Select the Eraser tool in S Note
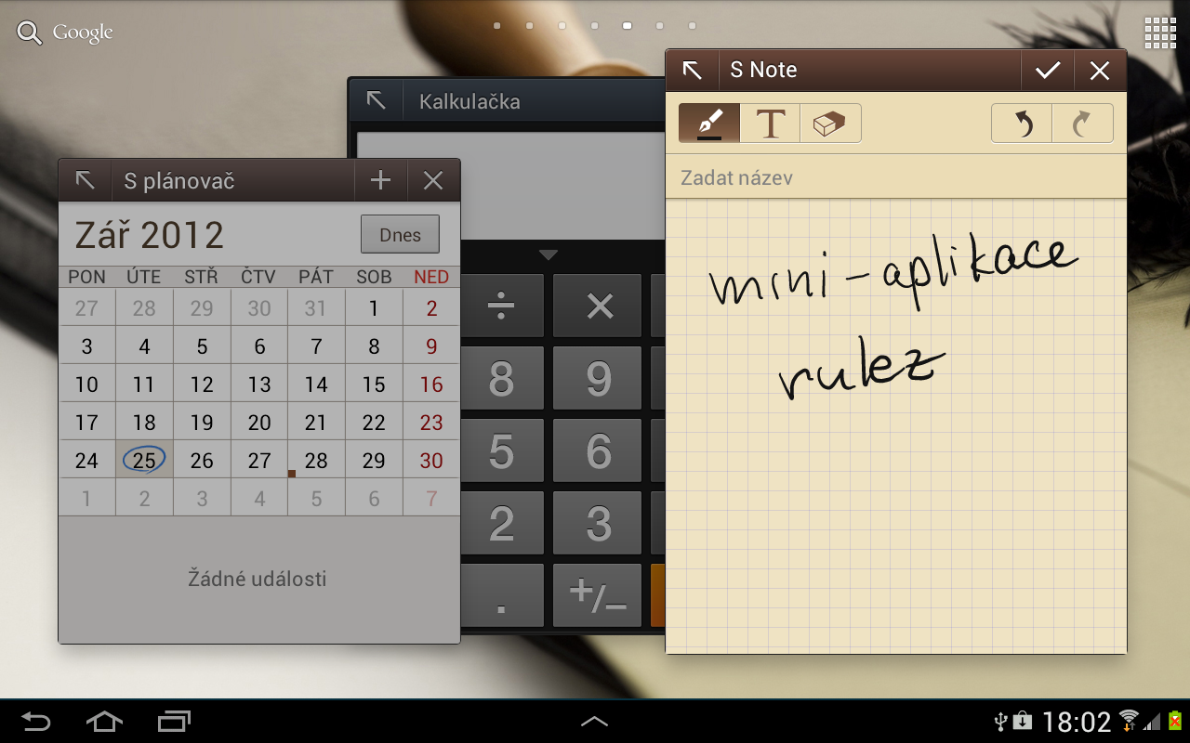The height and width of the screenshot is (743, 1190). click(x=829, y=123)
